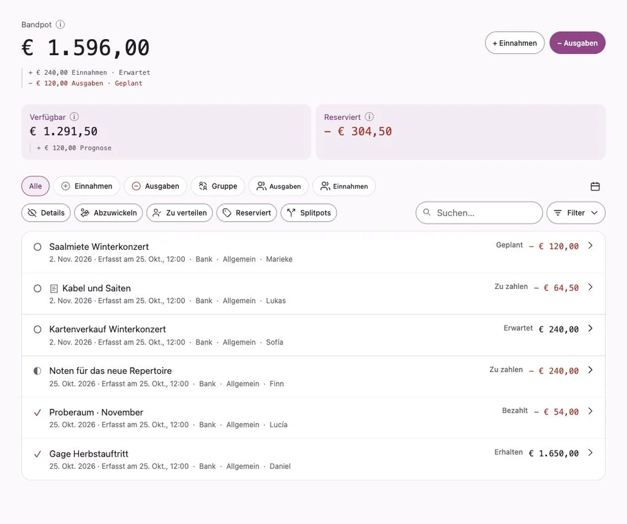
Task: Click the document icon on Kabel und Saiten
Action: pos(54,288)
